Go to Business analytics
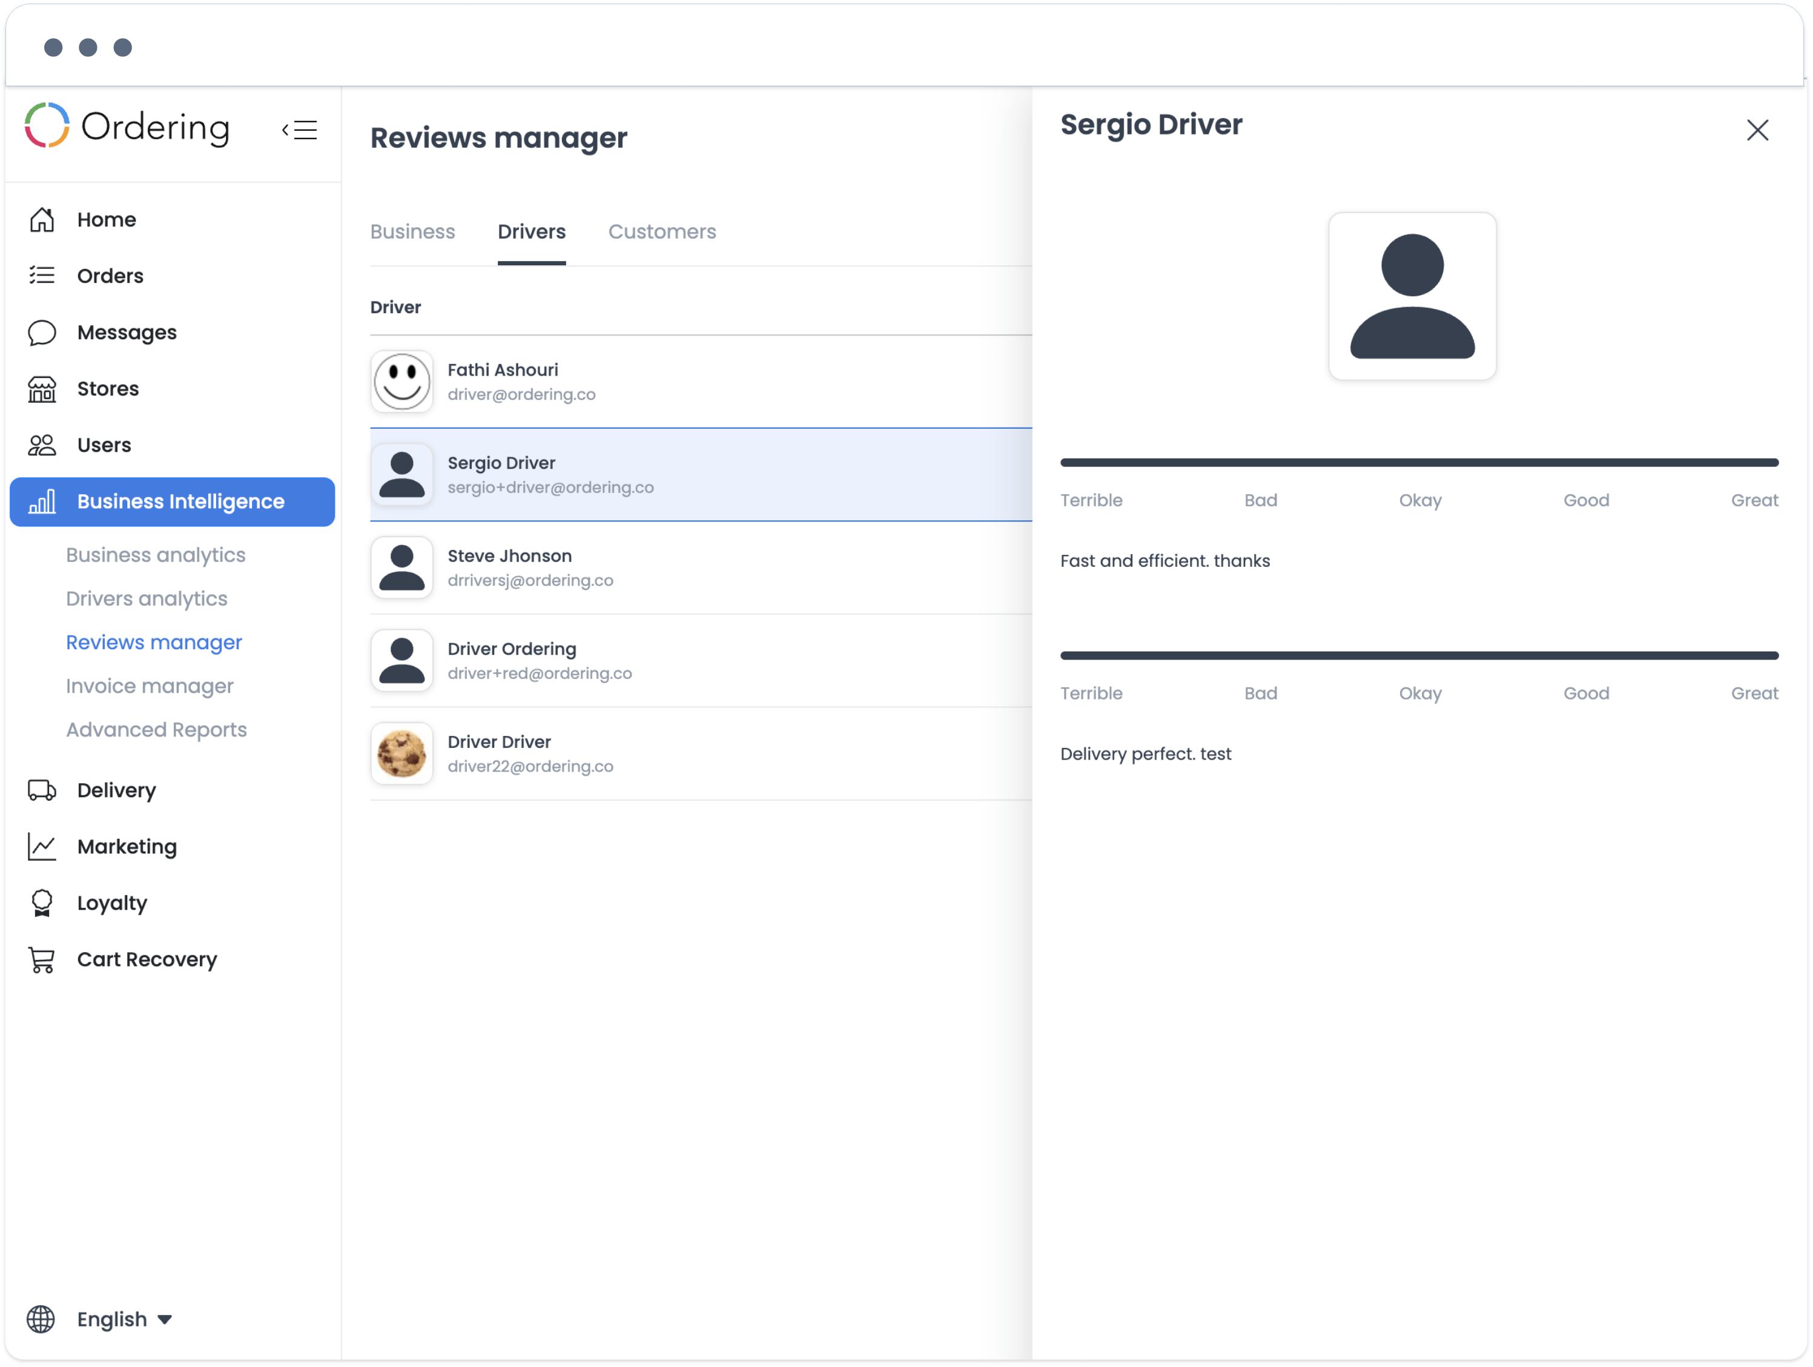 pyautogui.click(x=156, y=555)
